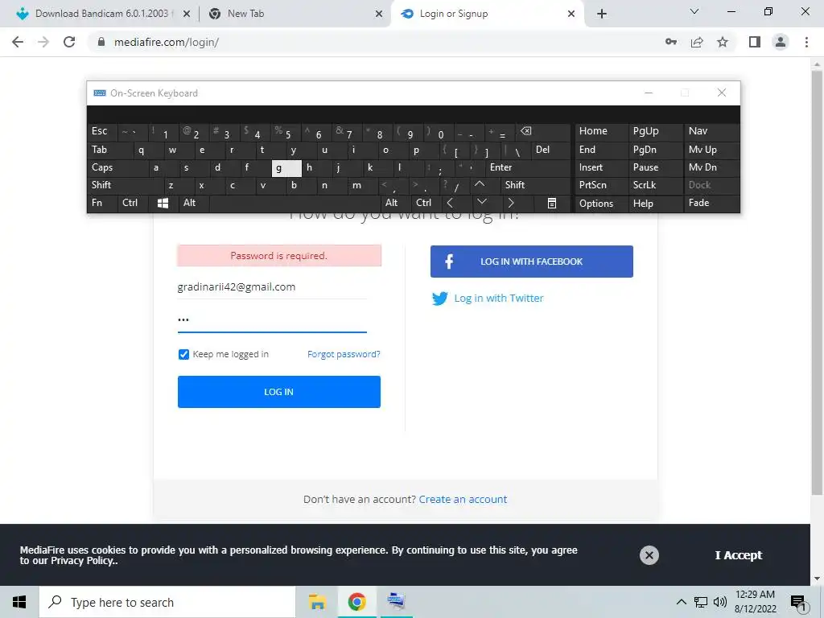Click Chrome's back navigation arrow
This screenshot has width=824, height=618.
point(18,42)
